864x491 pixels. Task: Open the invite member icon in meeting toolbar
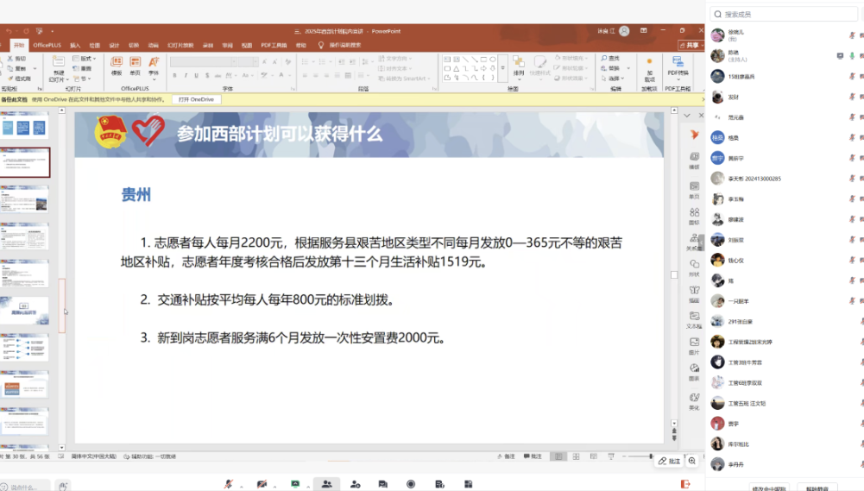tap(356, 484)
